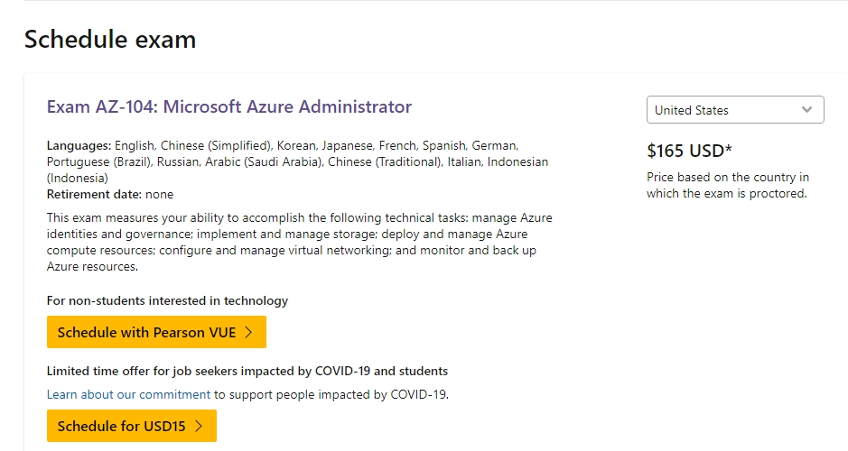This screenshot has width=848, height=451.
Task: Open the Learn about our commitment link
Action: 128,394
